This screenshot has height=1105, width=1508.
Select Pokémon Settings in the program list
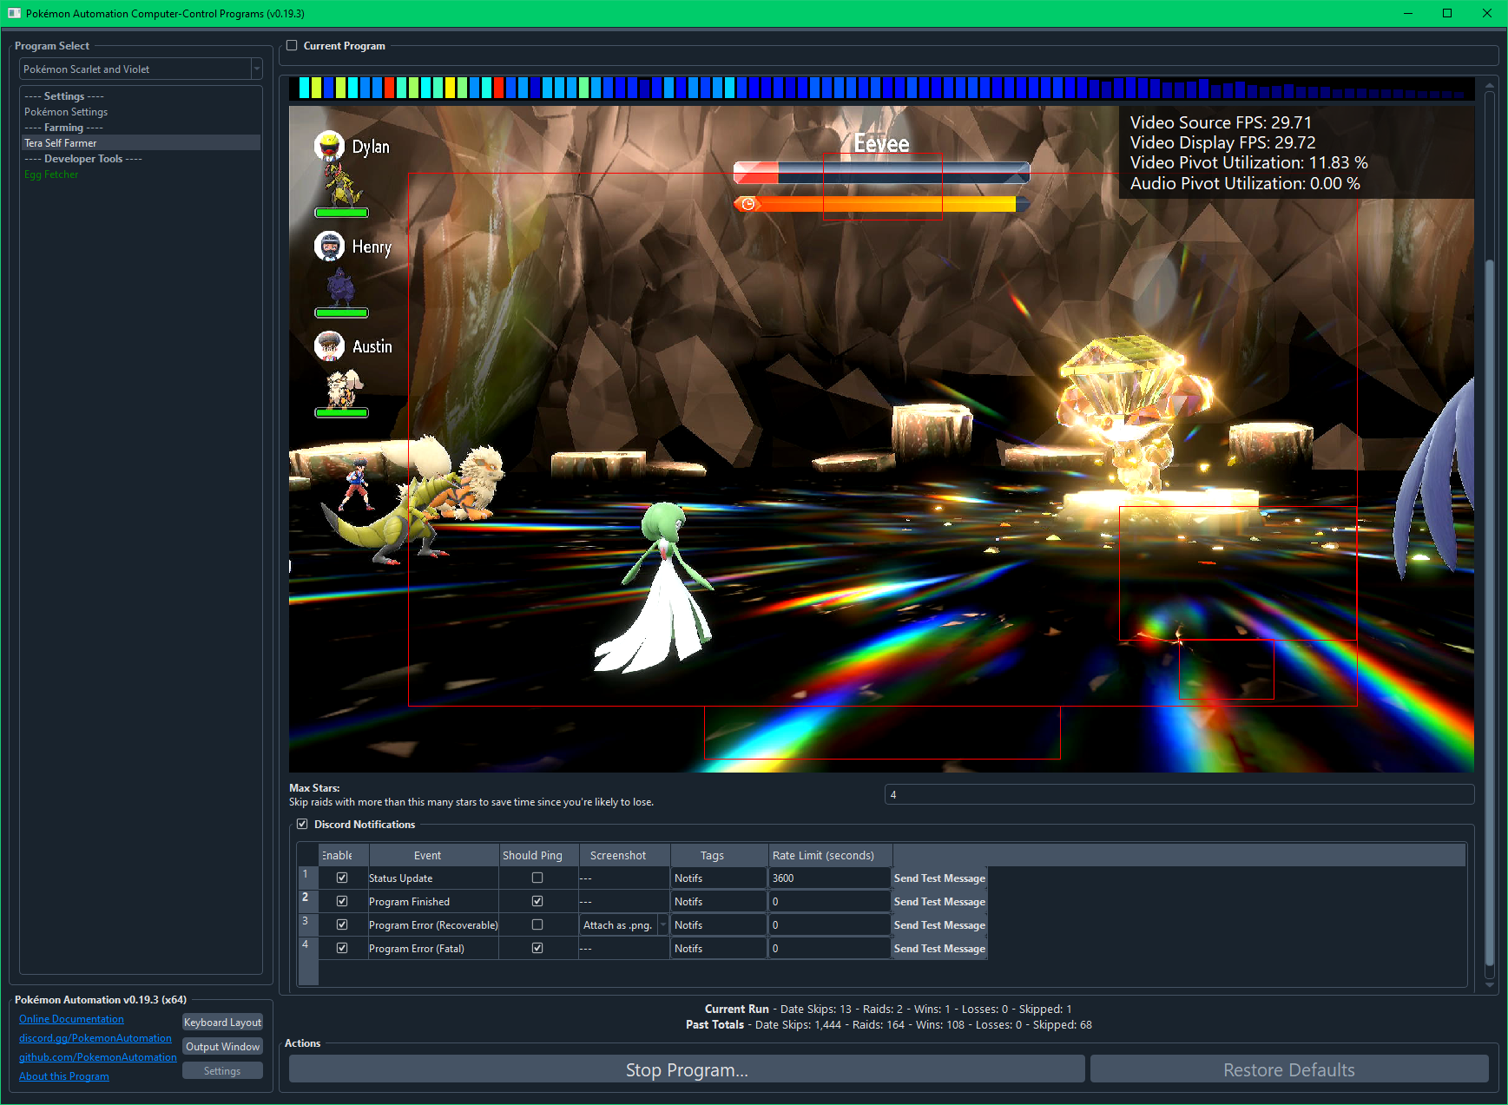66,112
